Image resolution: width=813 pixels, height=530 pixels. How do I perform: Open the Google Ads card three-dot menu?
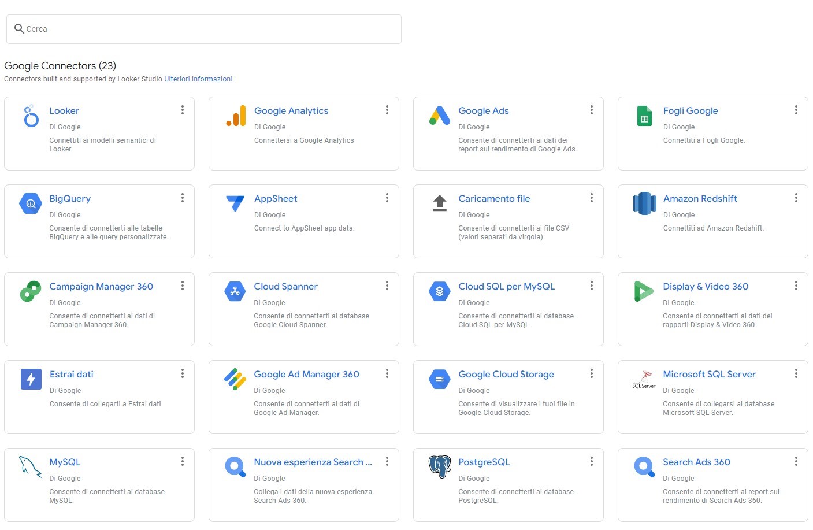point(592,110)
